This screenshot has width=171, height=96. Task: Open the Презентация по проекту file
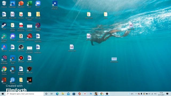coord(29,50)
